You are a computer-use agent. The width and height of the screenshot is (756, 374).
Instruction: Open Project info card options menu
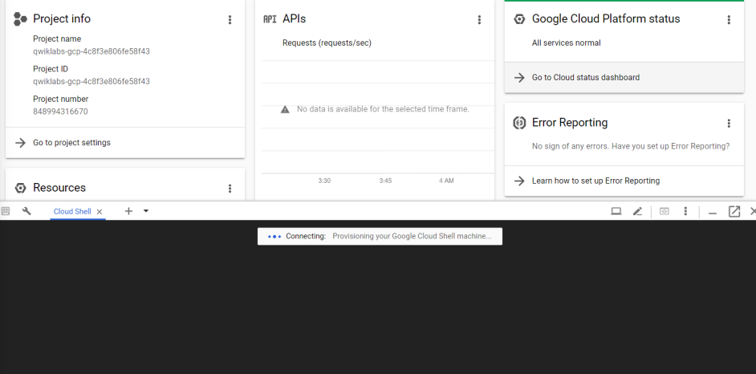pyautogui.click(x=230, y=20)
